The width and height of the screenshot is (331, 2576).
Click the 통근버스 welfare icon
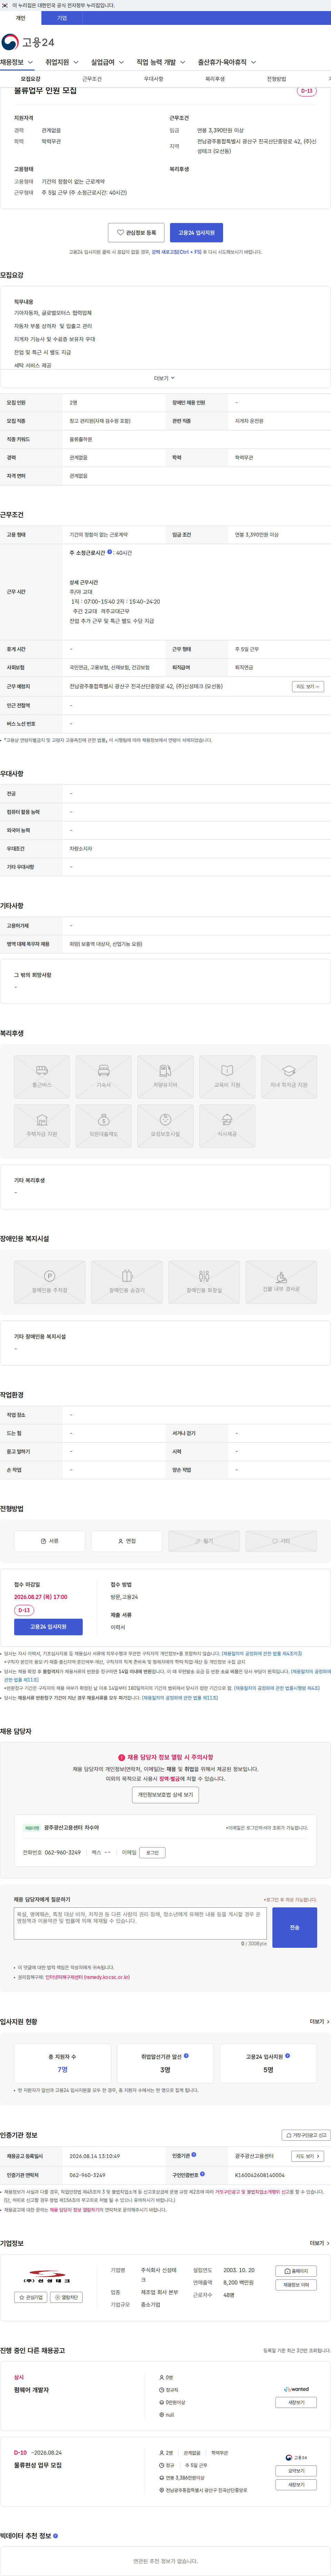click(42, 1077)
